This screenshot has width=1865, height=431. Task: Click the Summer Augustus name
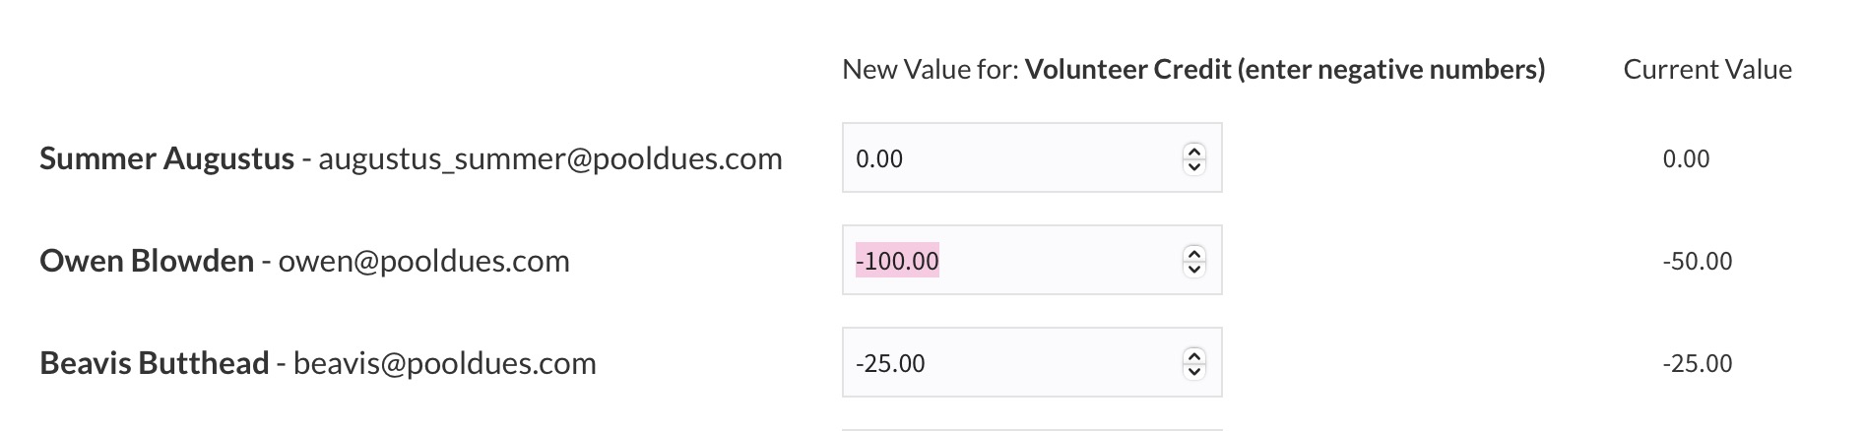tap(166, 158)
